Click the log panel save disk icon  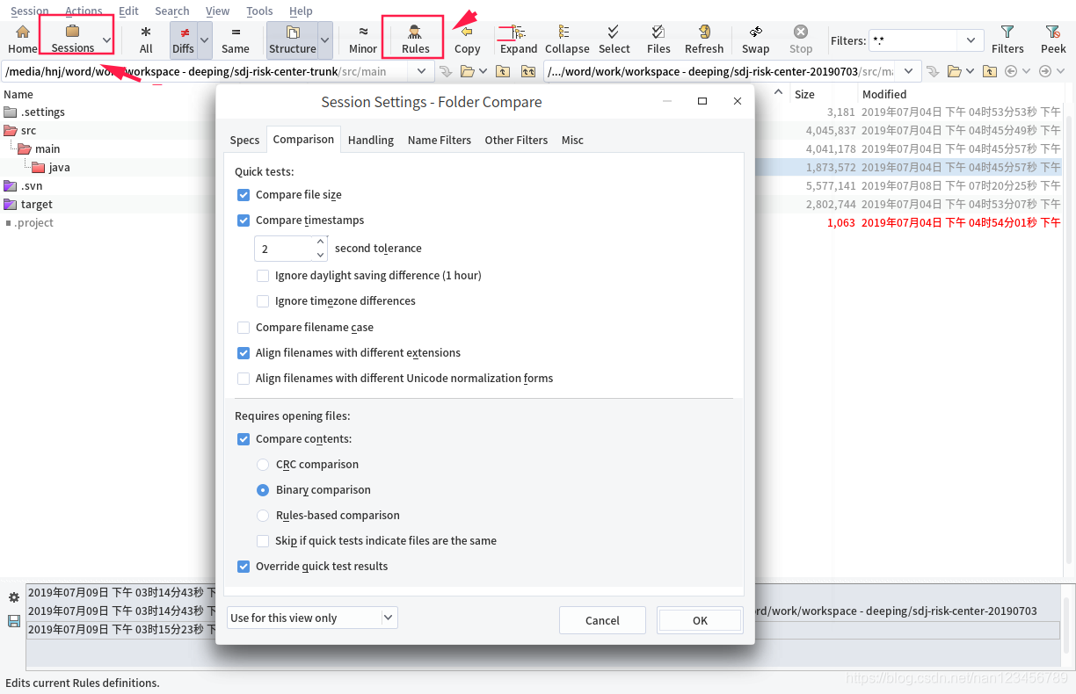14,621
